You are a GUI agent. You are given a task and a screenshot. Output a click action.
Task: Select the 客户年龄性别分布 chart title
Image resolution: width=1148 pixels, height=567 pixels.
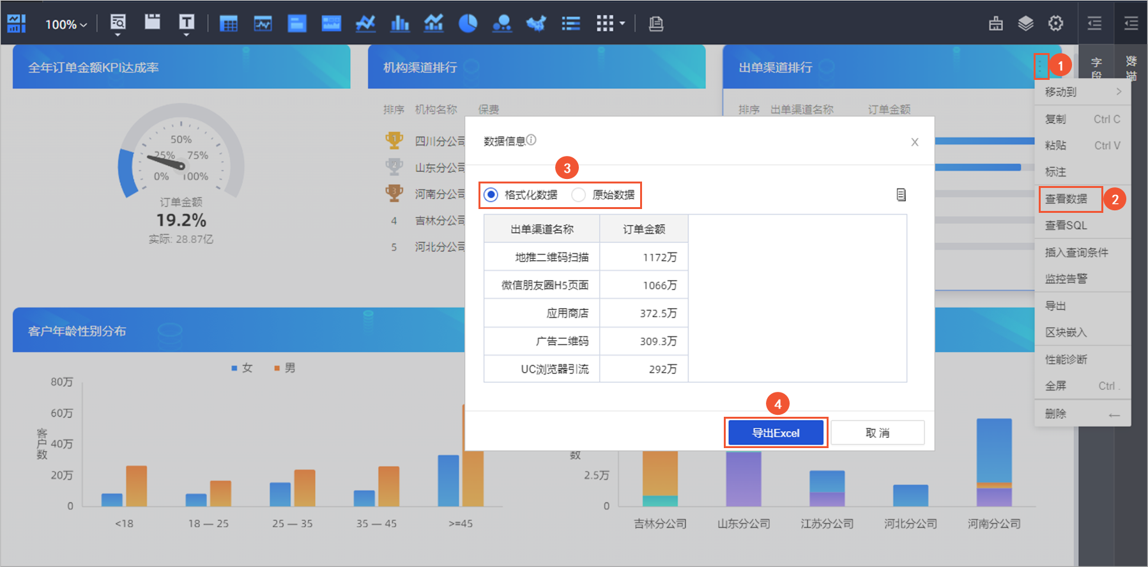point(77,331)
